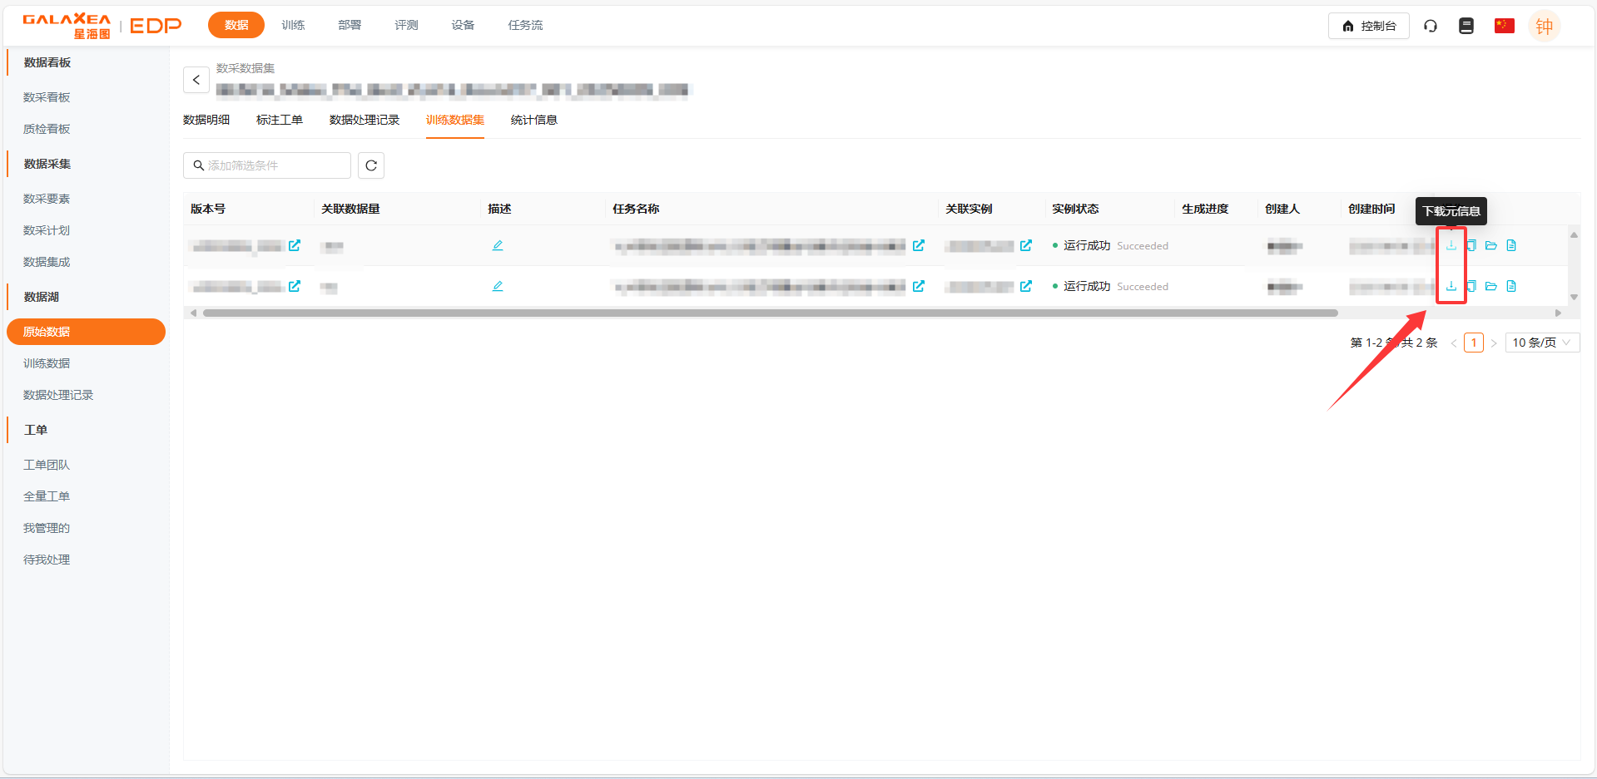Expand the 10 条/页 page size dropdown
Image resolution: width=1597 pixels, height=779 pixels.
tap(1541, 343)
